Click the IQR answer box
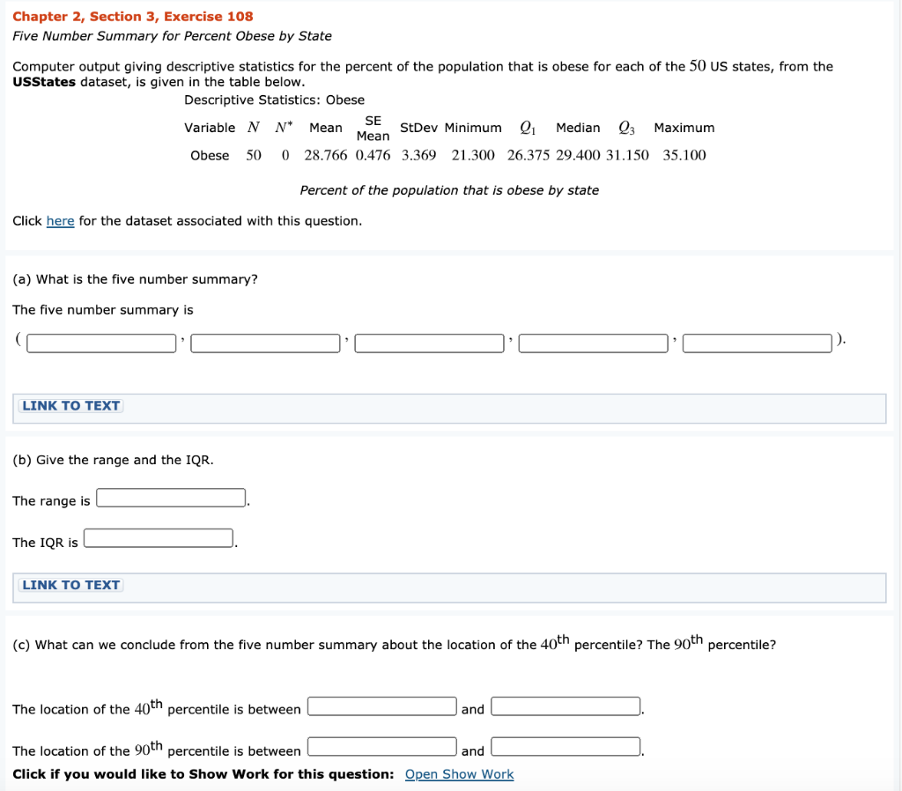 pos(158,537)
